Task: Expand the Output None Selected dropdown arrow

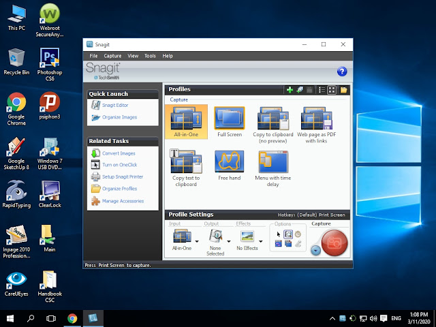Action: (x=229, y=241)
